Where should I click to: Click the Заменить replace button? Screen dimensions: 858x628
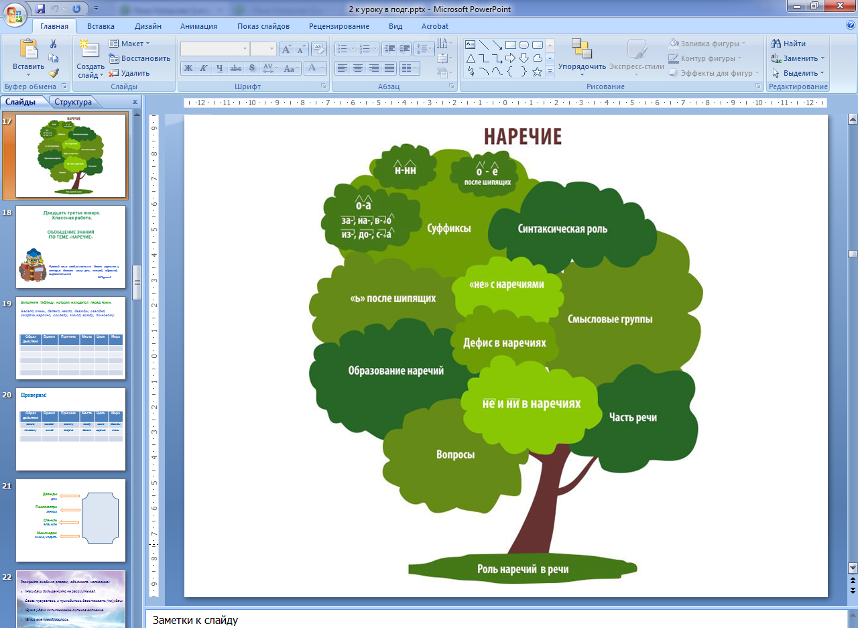coord(798,58)
